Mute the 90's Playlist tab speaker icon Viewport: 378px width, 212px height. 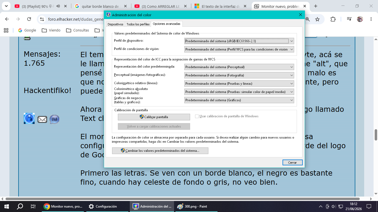tap(58, 6)
